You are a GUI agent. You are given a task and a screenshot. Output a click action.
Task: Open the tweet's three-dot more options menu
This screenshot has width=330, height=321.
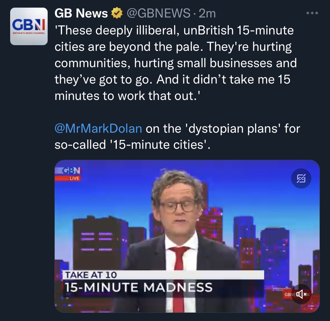(x=312, y=13)
